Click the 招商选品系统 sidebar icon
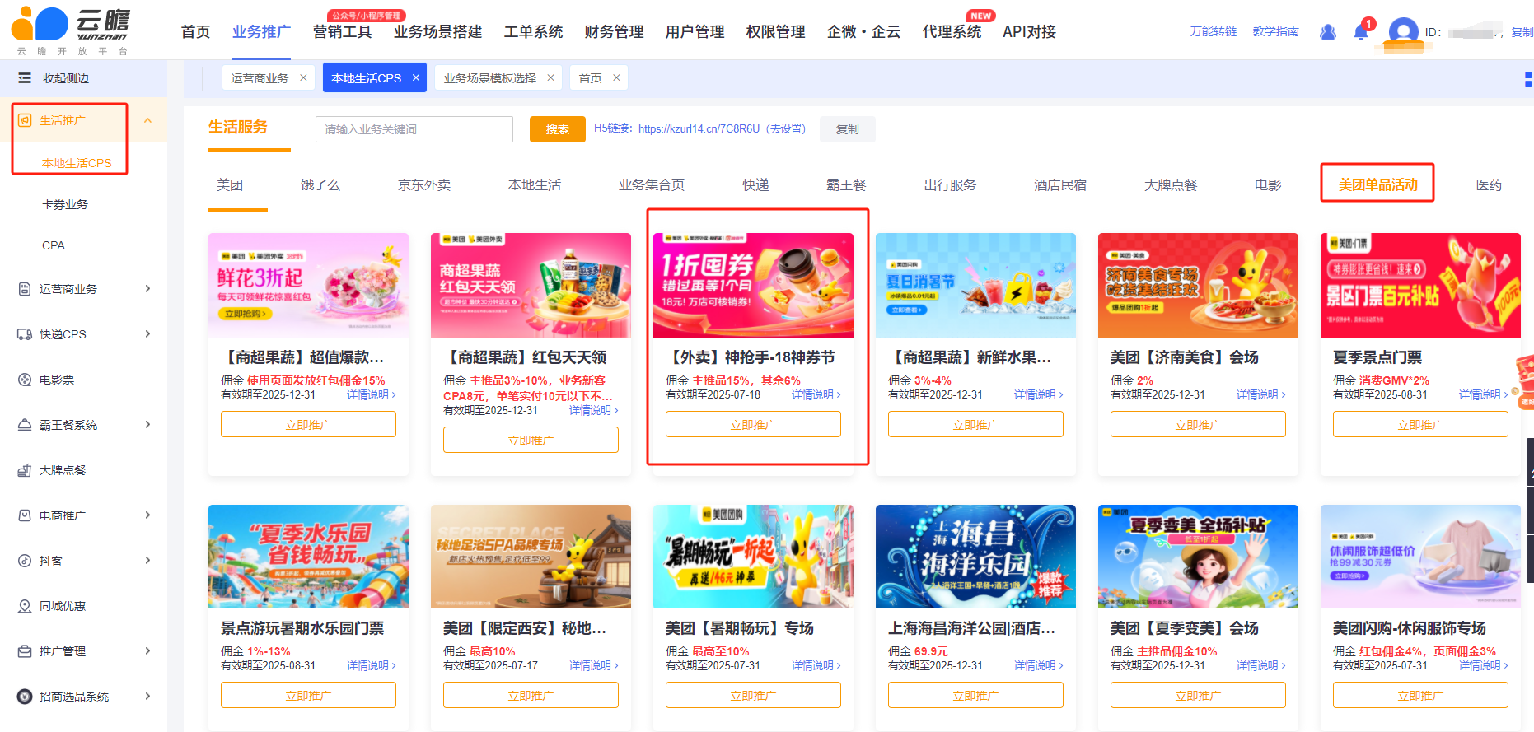 (25, 697)
